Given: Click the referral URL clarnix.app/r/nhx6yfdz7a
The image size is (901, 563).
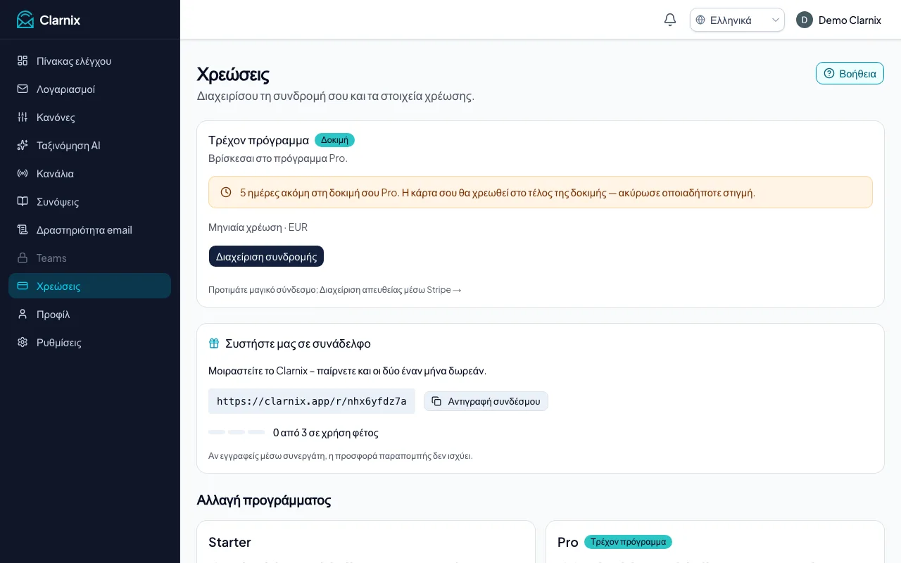Looking at the screenshot, I should point(312,401).
